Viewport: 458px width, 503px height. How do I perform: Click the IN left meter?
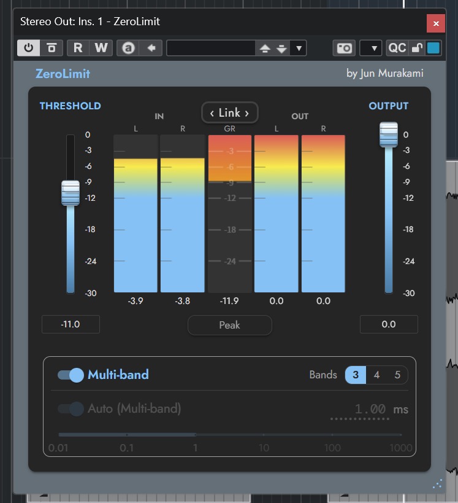pyautogui.click(x=135, y=214)
